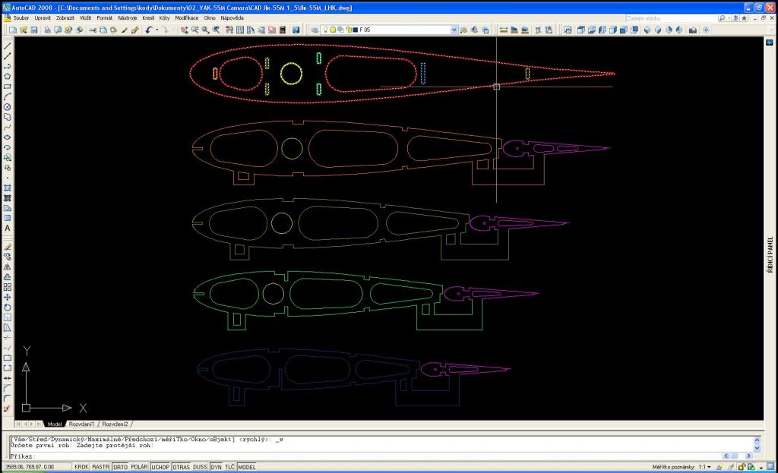Click the MODEL button in status bar
Viewport: 778px width, 473px height.
tap(247, 467)
